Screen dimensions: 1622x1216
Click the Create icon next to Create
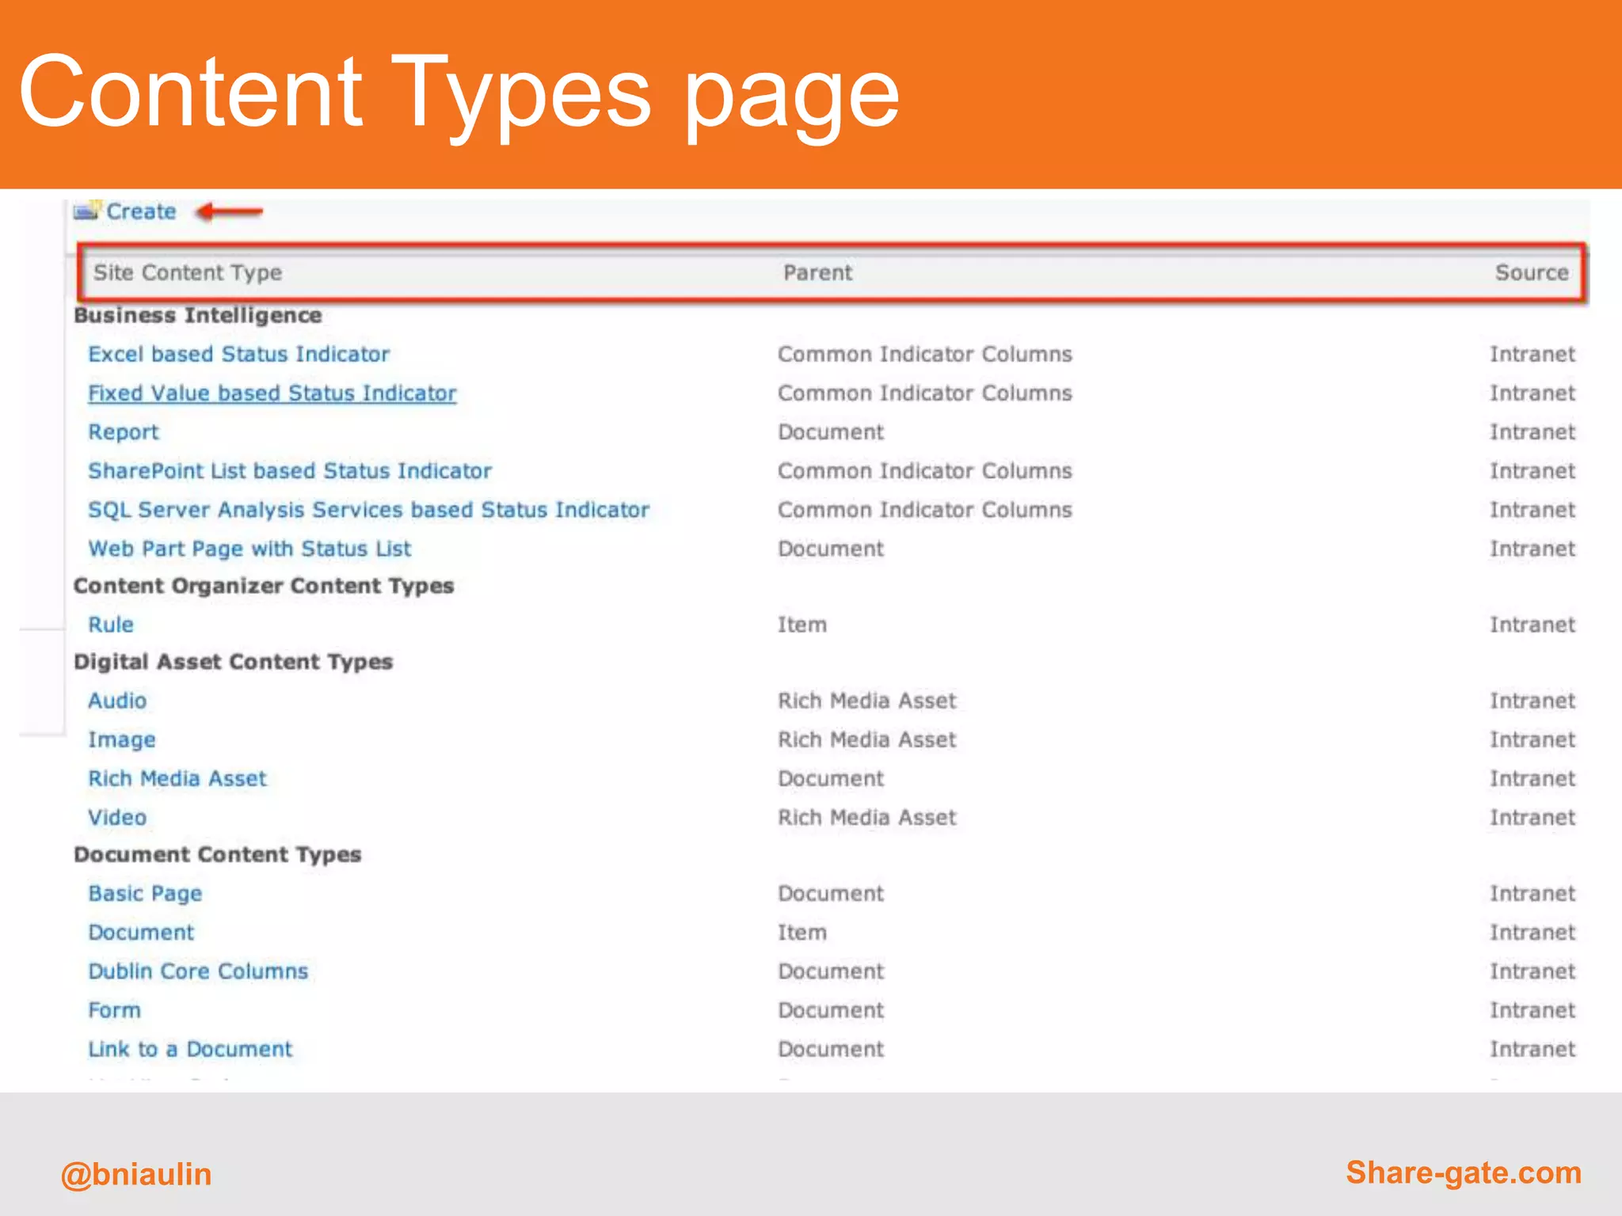86,211
